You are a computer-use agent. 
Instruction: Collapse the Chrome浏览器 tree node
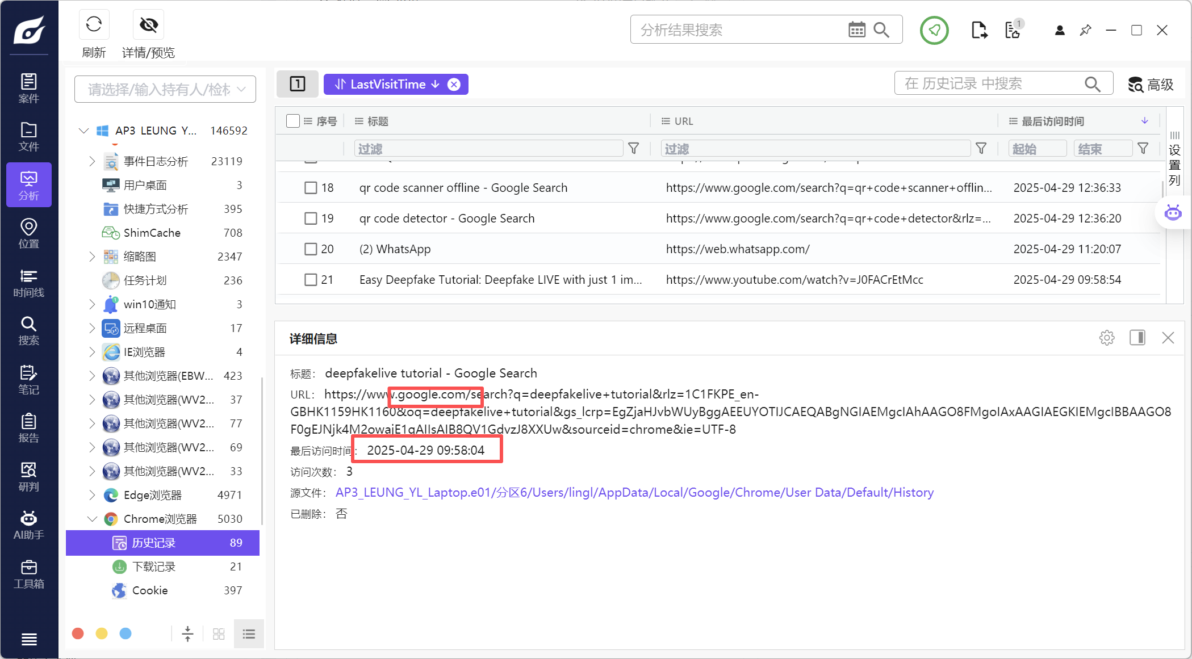pos(92,519)
